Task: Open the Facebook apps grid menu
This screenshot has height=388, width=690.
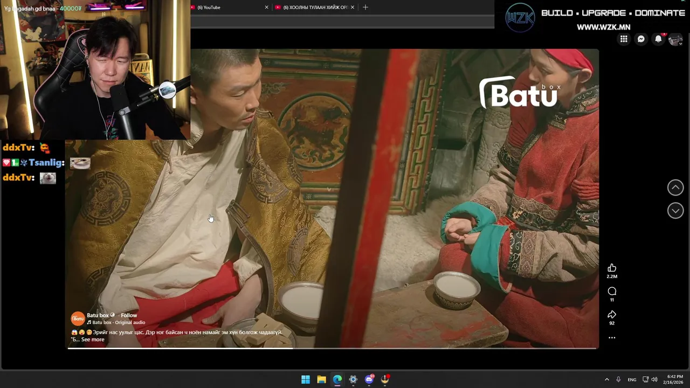Action: pyautogui.click(x=624, y=39)
